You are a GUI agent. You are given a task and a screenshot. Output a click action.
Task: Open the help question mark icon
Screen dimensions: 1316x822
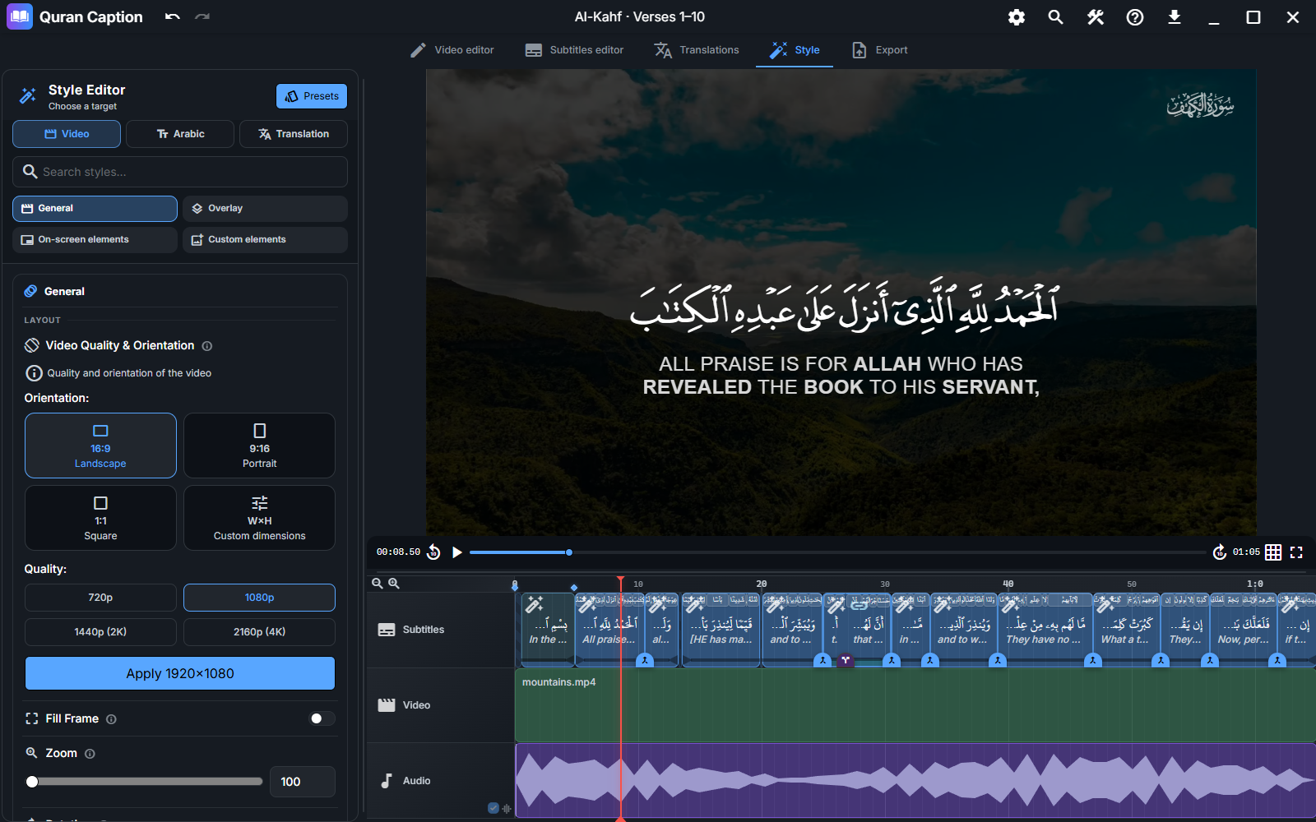coord(1135,17)
